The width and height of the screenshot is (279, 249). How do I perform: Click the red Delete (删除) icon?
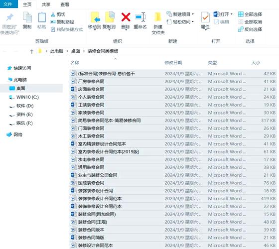click(126, 17)
